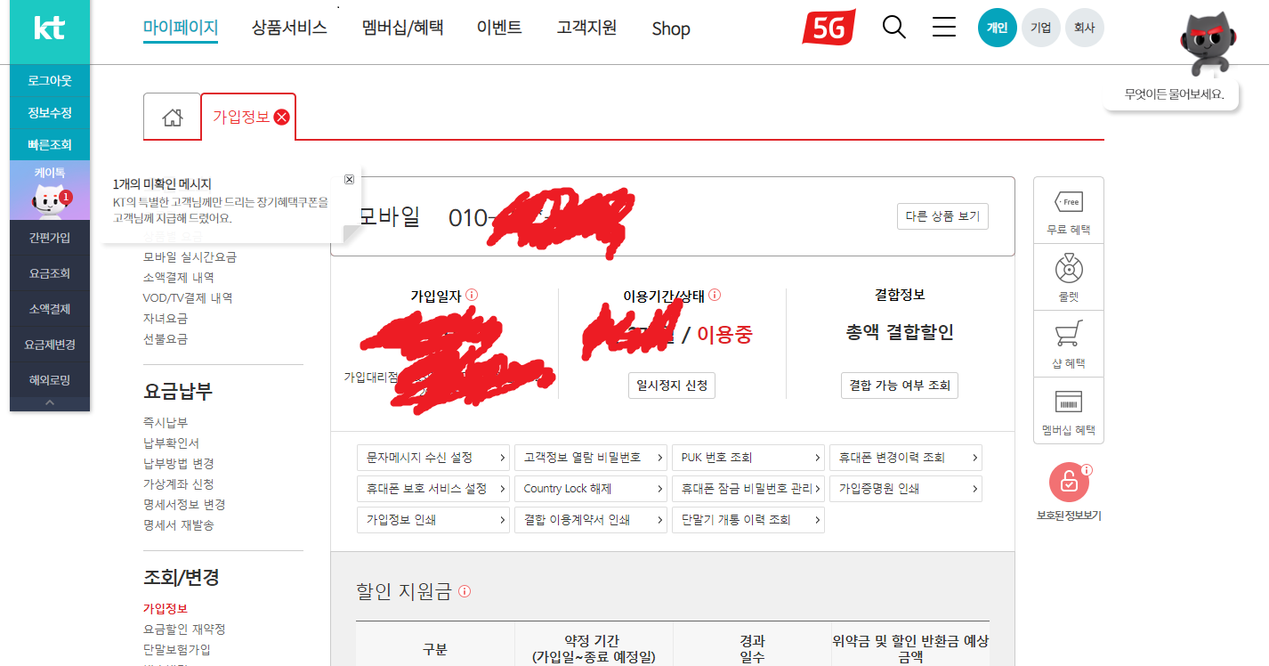
Task: Select the 개인 customer type toggle
Action: tap(997, 28)
